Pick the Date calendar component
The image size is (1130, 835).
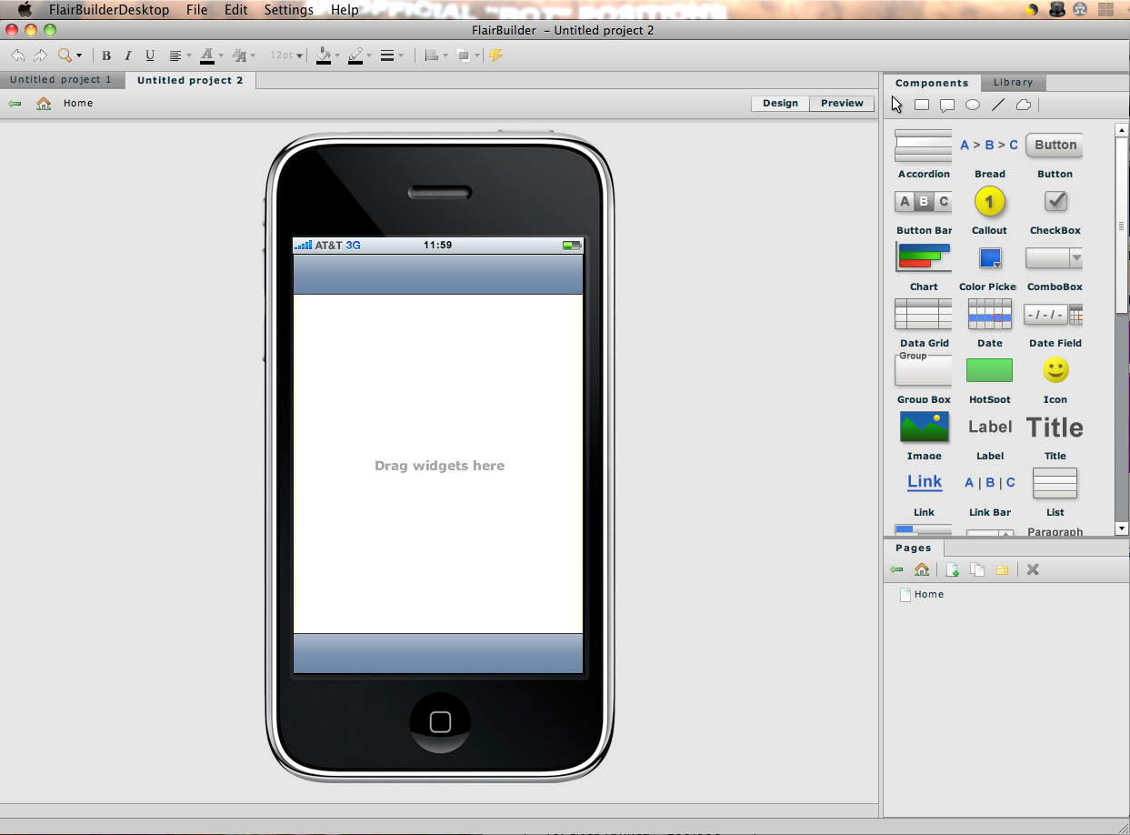click(x=989, y=323)
